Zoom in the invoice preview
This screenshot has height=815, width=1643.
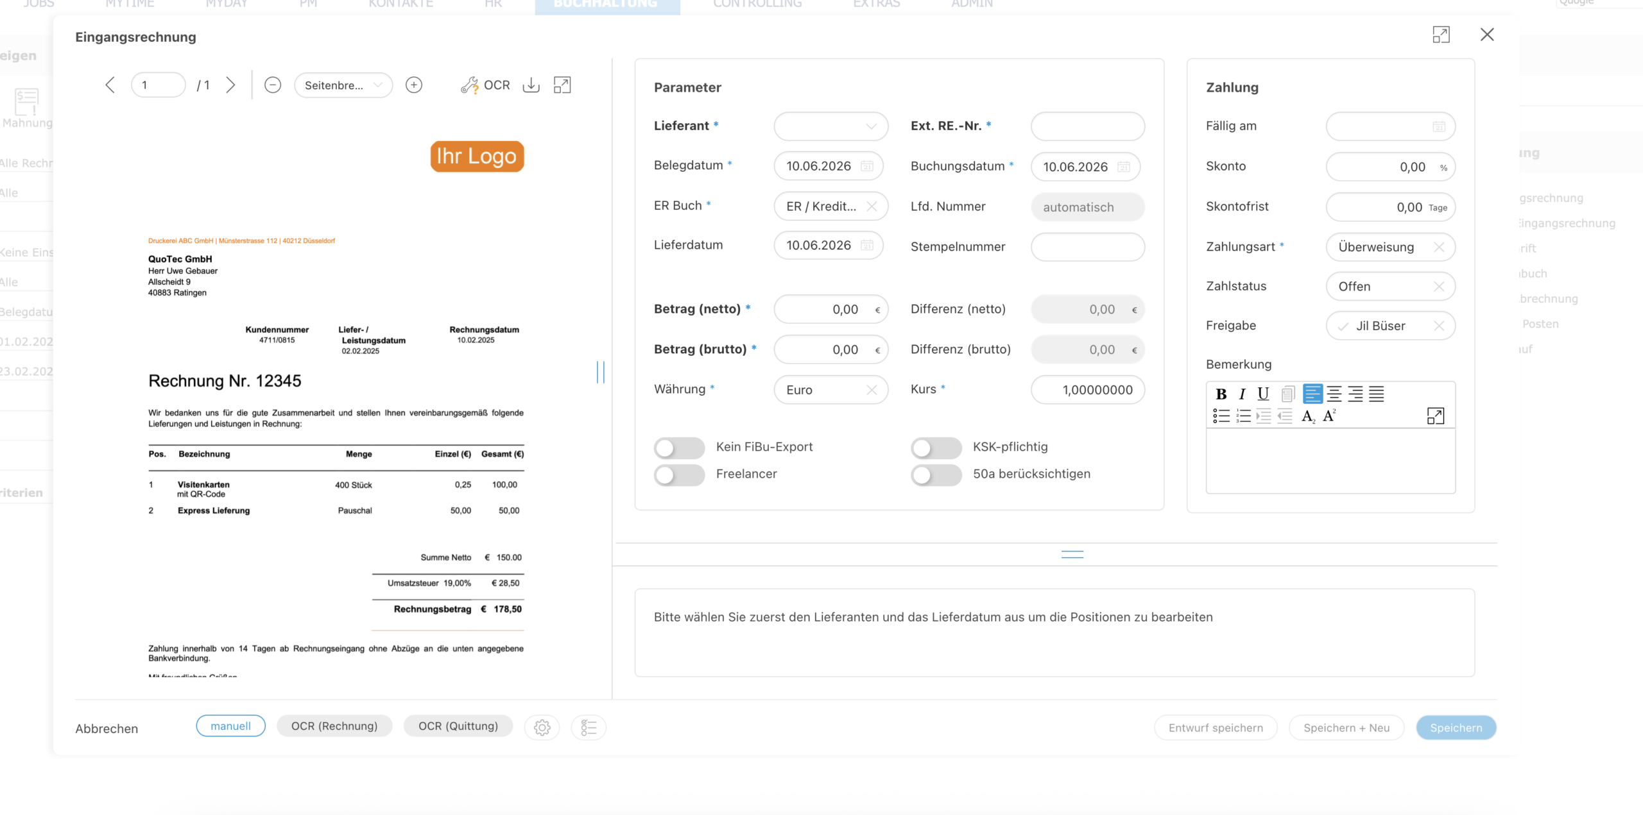pos(414,85)
